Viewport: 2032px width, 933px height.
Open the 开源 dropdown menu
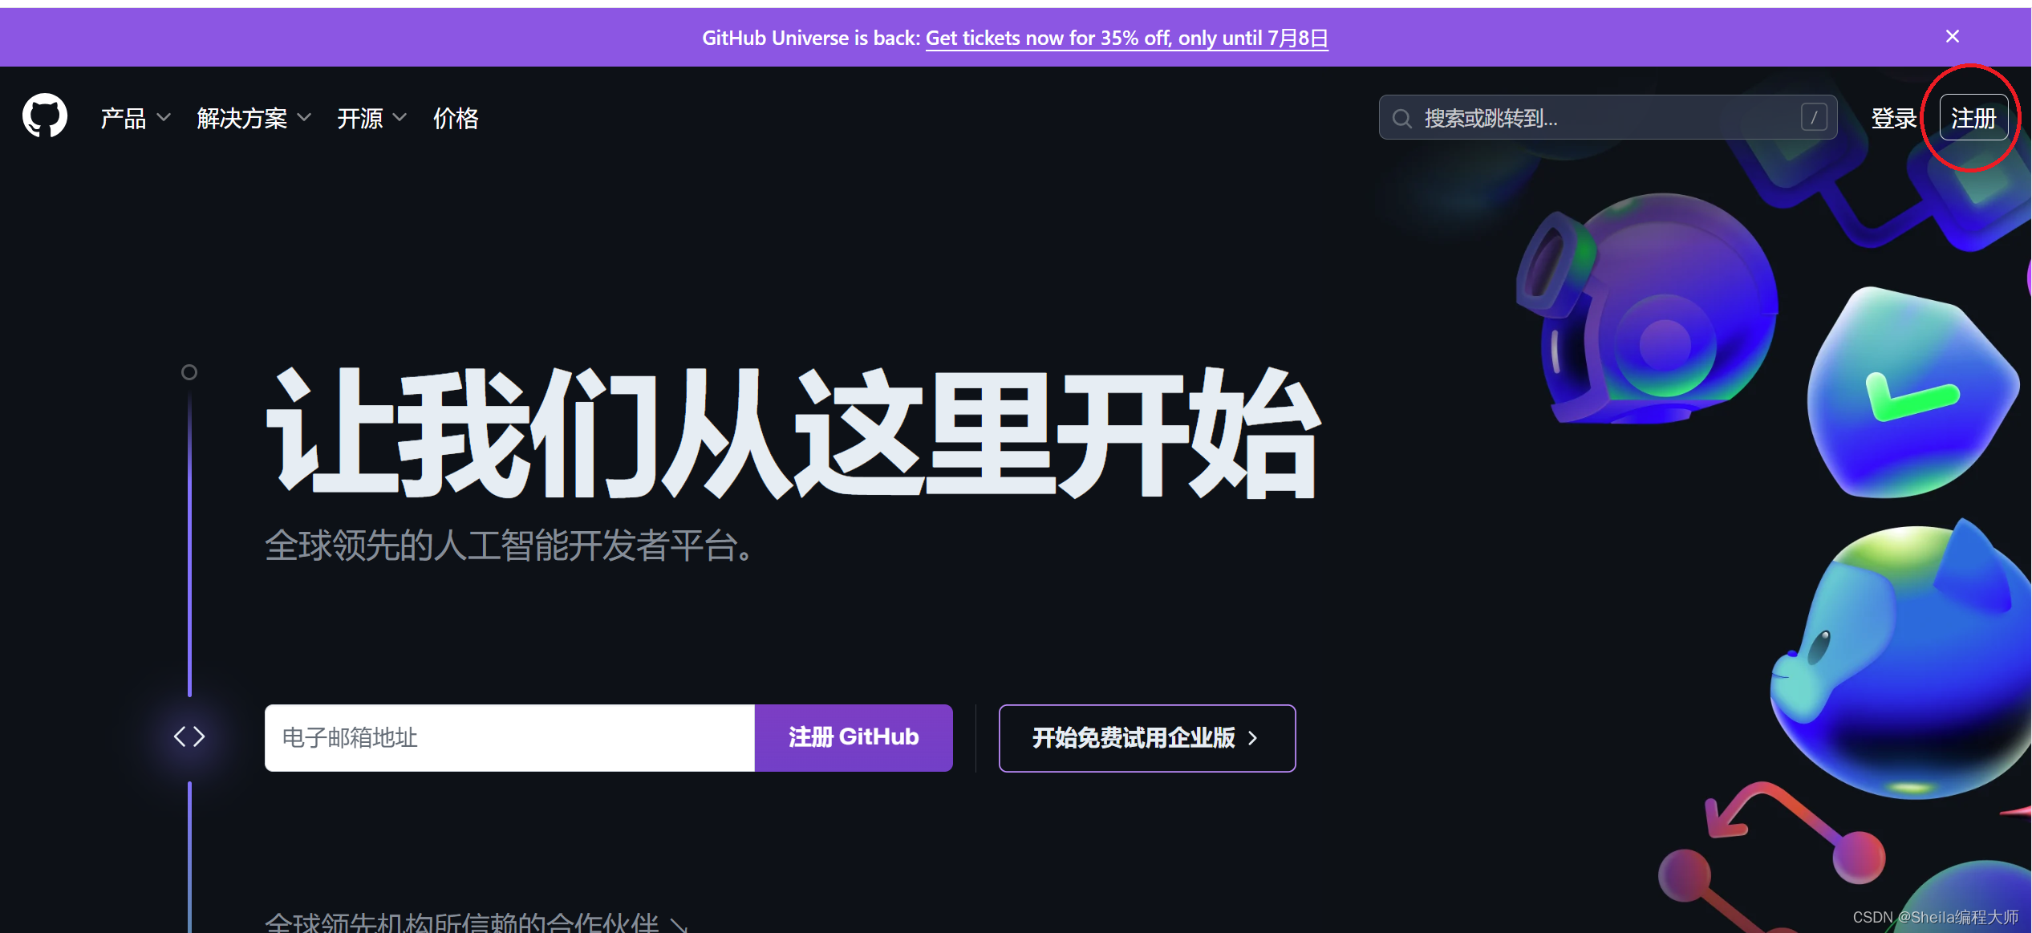click(x=371, y=119)
